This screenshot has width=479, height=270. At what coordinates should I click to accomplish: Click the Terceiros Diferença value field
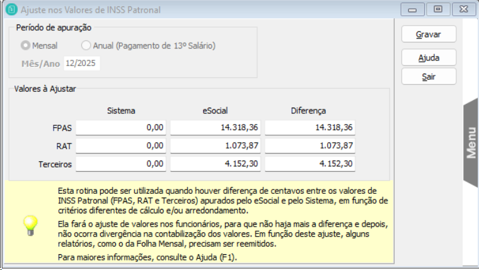click(309, 164)
